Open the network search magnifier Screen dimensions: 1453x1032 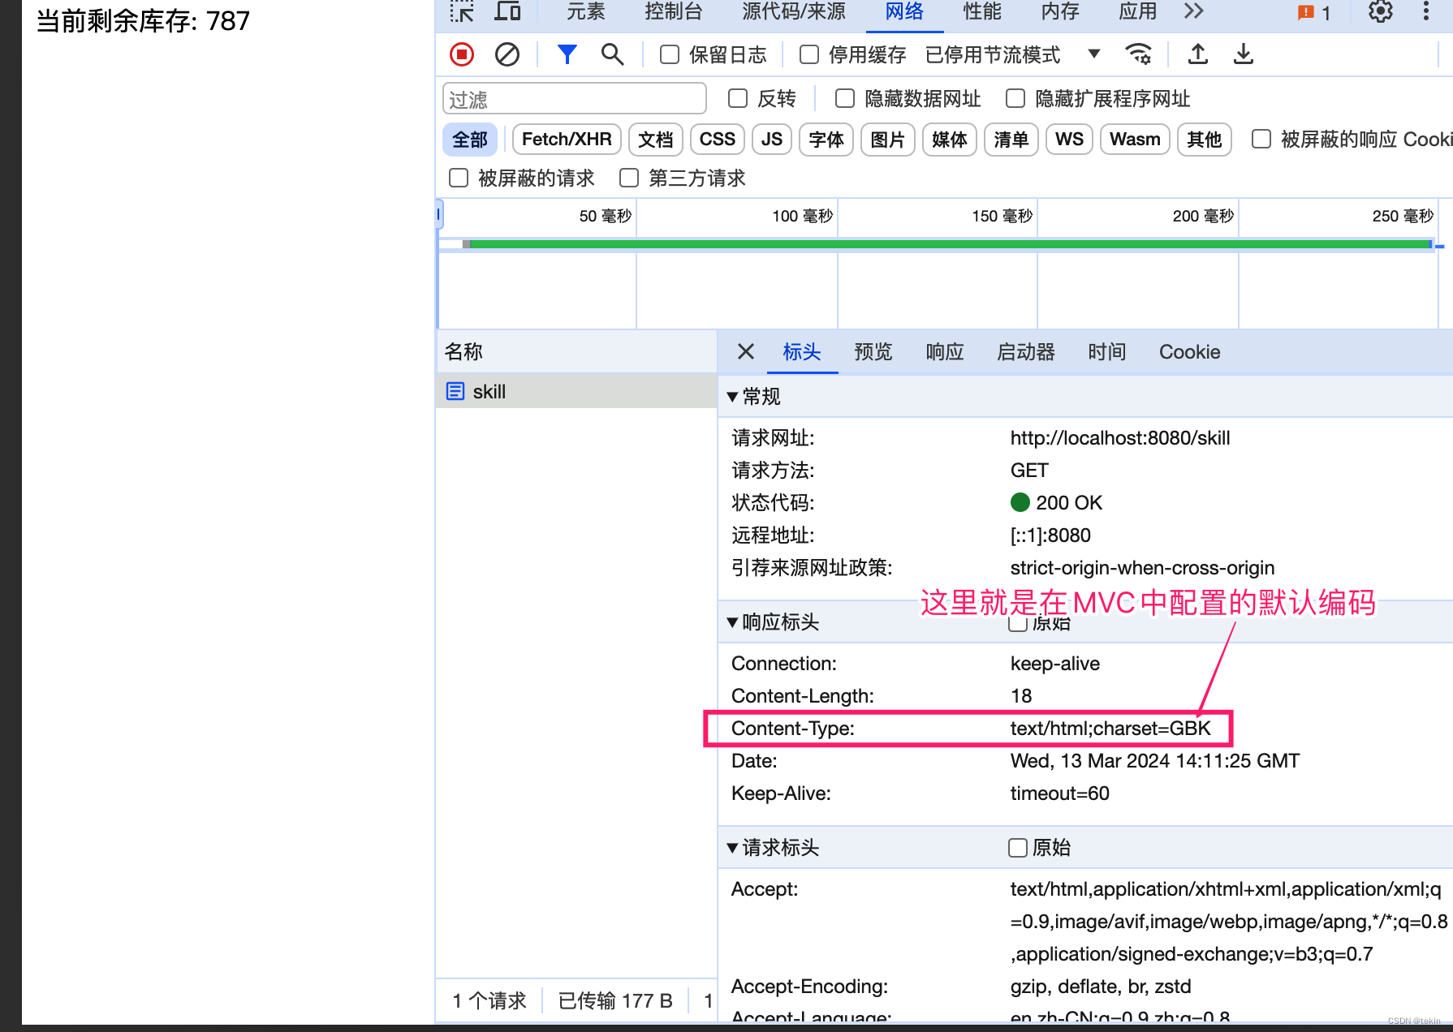(x=612, y=54)
